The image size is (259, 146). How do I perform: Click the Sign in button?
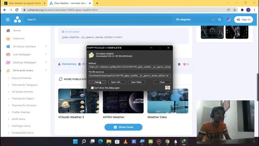click(244, 19)
